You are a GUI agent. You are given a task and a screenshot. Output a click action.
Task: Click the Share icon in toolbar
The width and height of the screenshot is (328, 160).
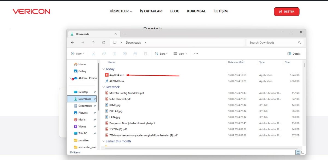(135, 54)
